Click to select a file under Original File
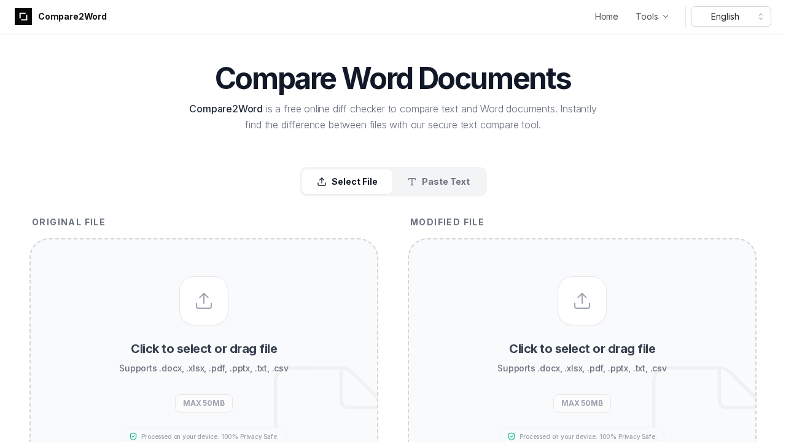The height and width of the screenshot is (442, 786). point(204,349)
